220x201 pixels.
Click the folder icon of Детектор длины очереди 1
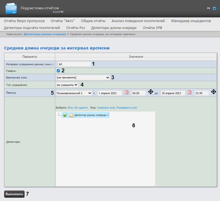pos(71,115)
